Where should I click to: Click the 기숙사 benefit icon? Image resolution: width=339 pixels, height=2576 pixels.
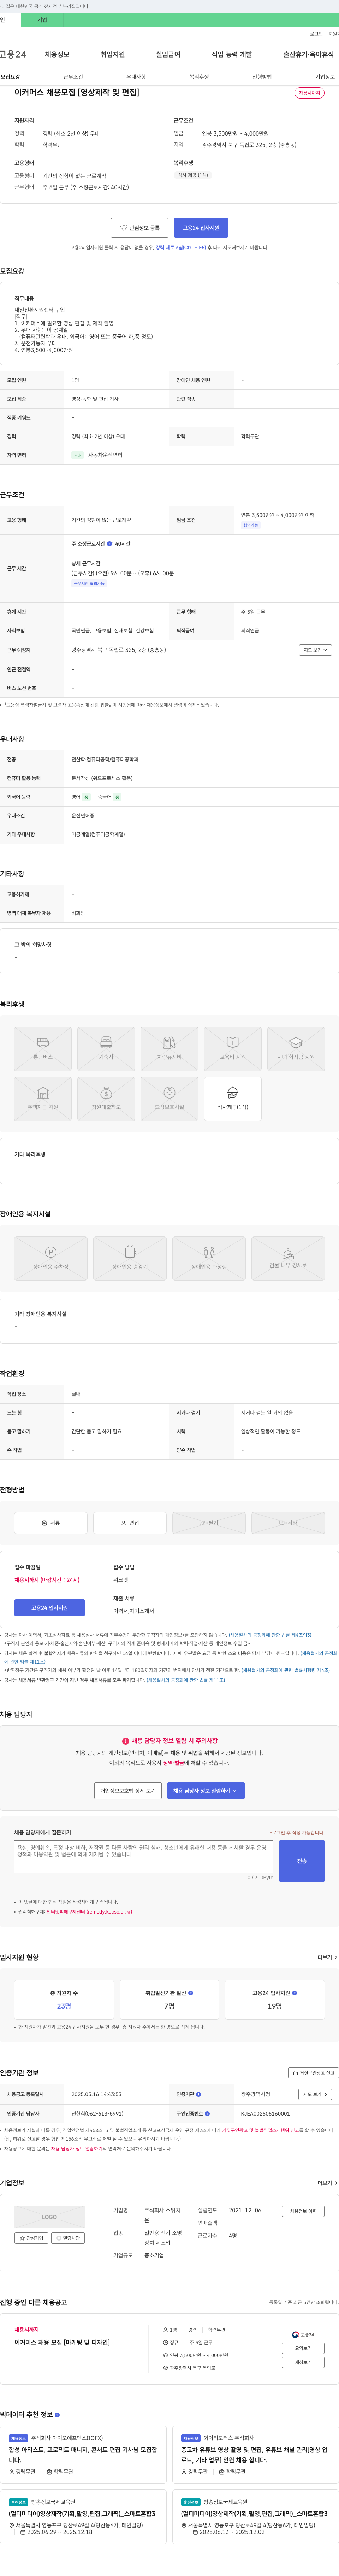coord(106,1049)
